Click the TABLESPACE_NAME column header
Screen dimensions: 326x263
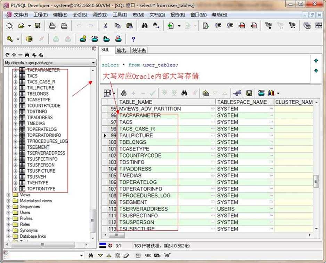click(245, 102)
